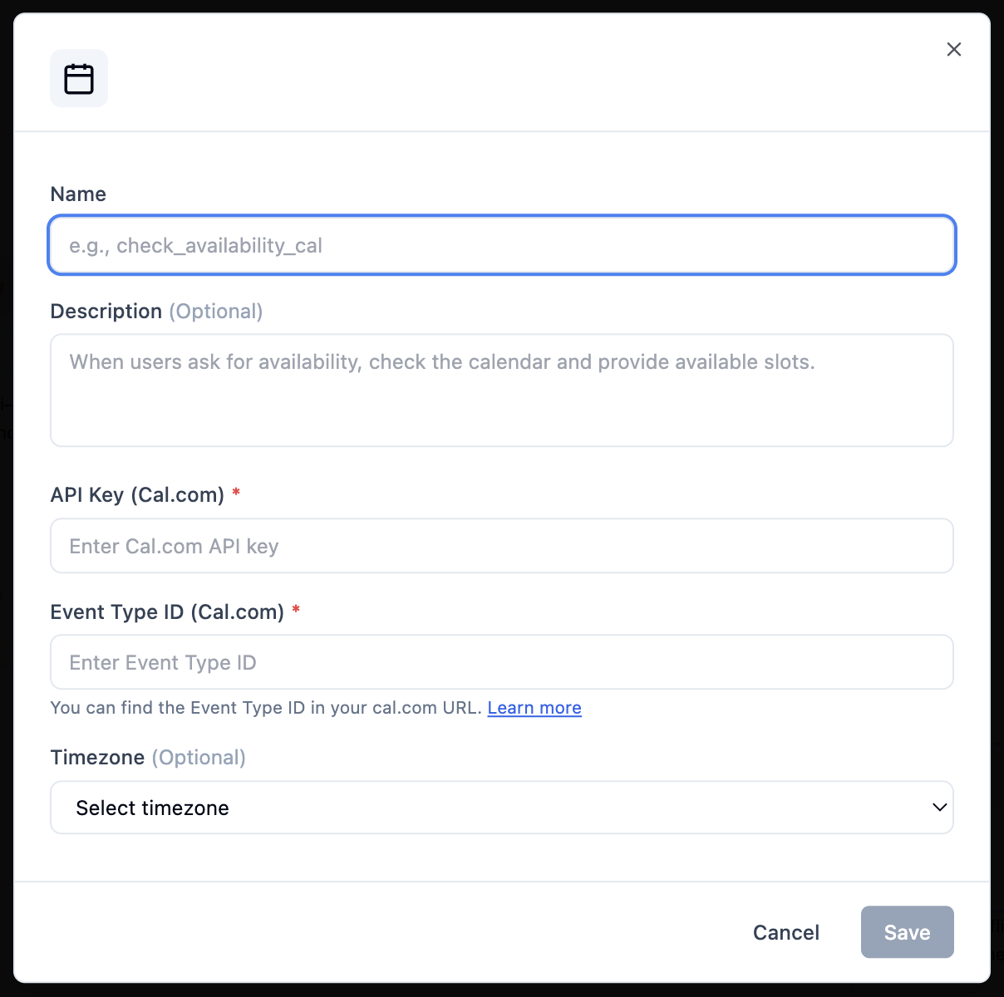Click the example placeholder check_availability_cal
1004x997 pixels.
(197, 245)
